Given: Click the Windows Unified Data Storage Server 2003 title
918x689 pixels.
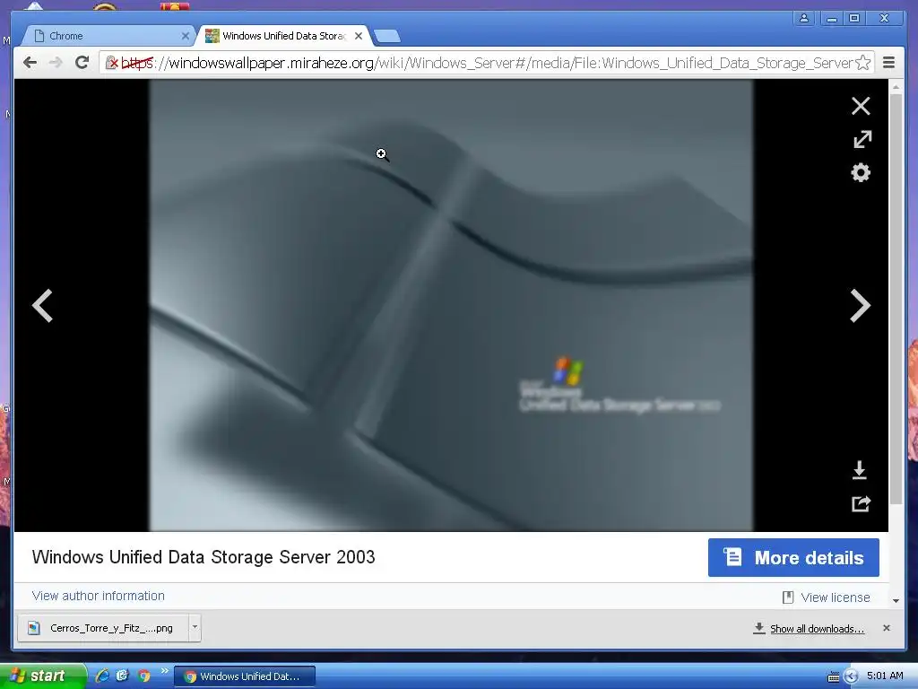Looking at the screenshot, I should coord(204,556).
